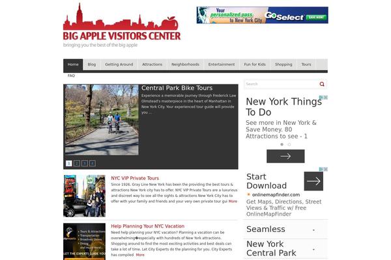Screen dimensions: 391x260
Task: Click the Big Apple Visitors Center logo
Action: (122, 26)
